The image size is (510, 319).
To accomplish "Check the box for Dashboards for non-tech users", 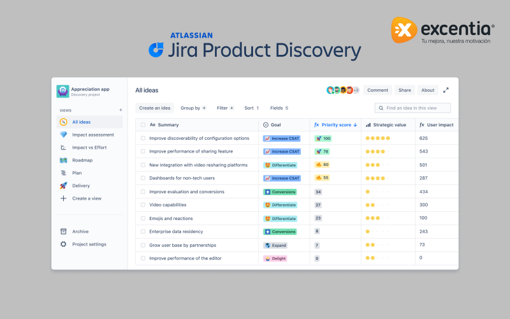I will [143, 178].
